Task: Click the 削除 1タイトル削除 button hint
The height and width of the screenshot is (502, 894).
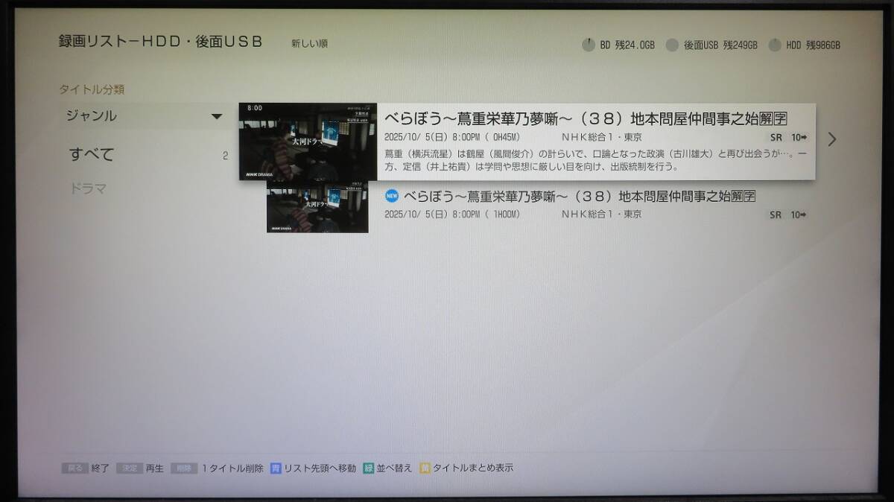Action: click(217, 468)
